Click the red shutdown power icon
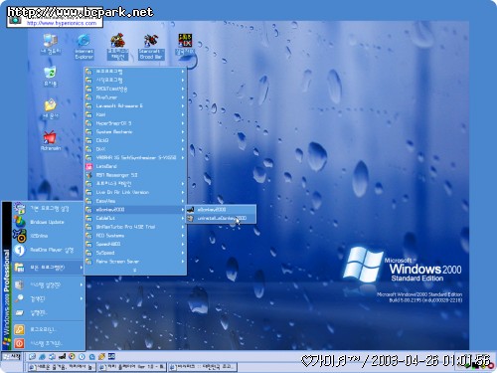Viewport: 497px width, 373px height. pyautogui.click(x=19, y=343)
